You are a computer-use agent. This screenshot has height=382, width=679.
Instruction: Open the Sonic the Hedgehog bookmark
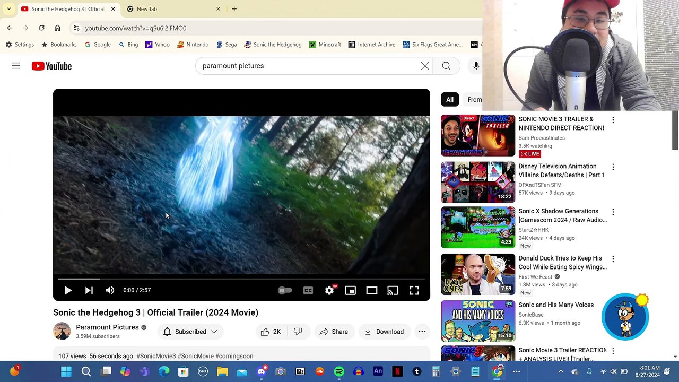(273, 45)
